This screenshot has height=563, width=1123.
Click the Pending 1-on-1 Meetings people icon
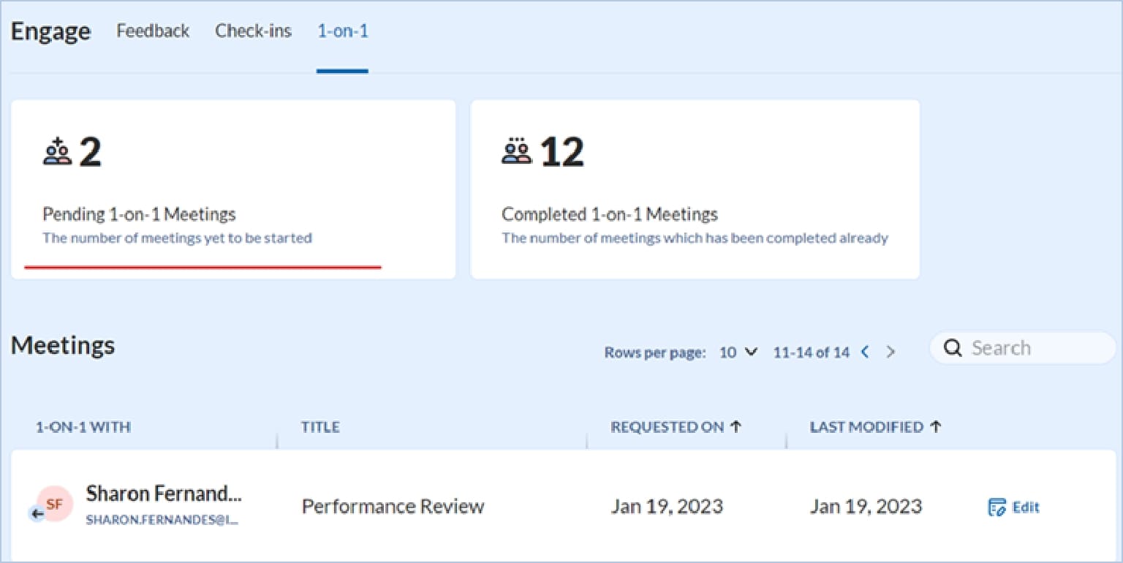pyautogui.click(x=57, y=152)
